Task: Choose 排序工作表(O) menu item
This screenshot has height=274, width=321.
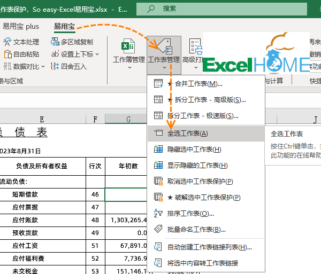Action: tap(206, 214)
